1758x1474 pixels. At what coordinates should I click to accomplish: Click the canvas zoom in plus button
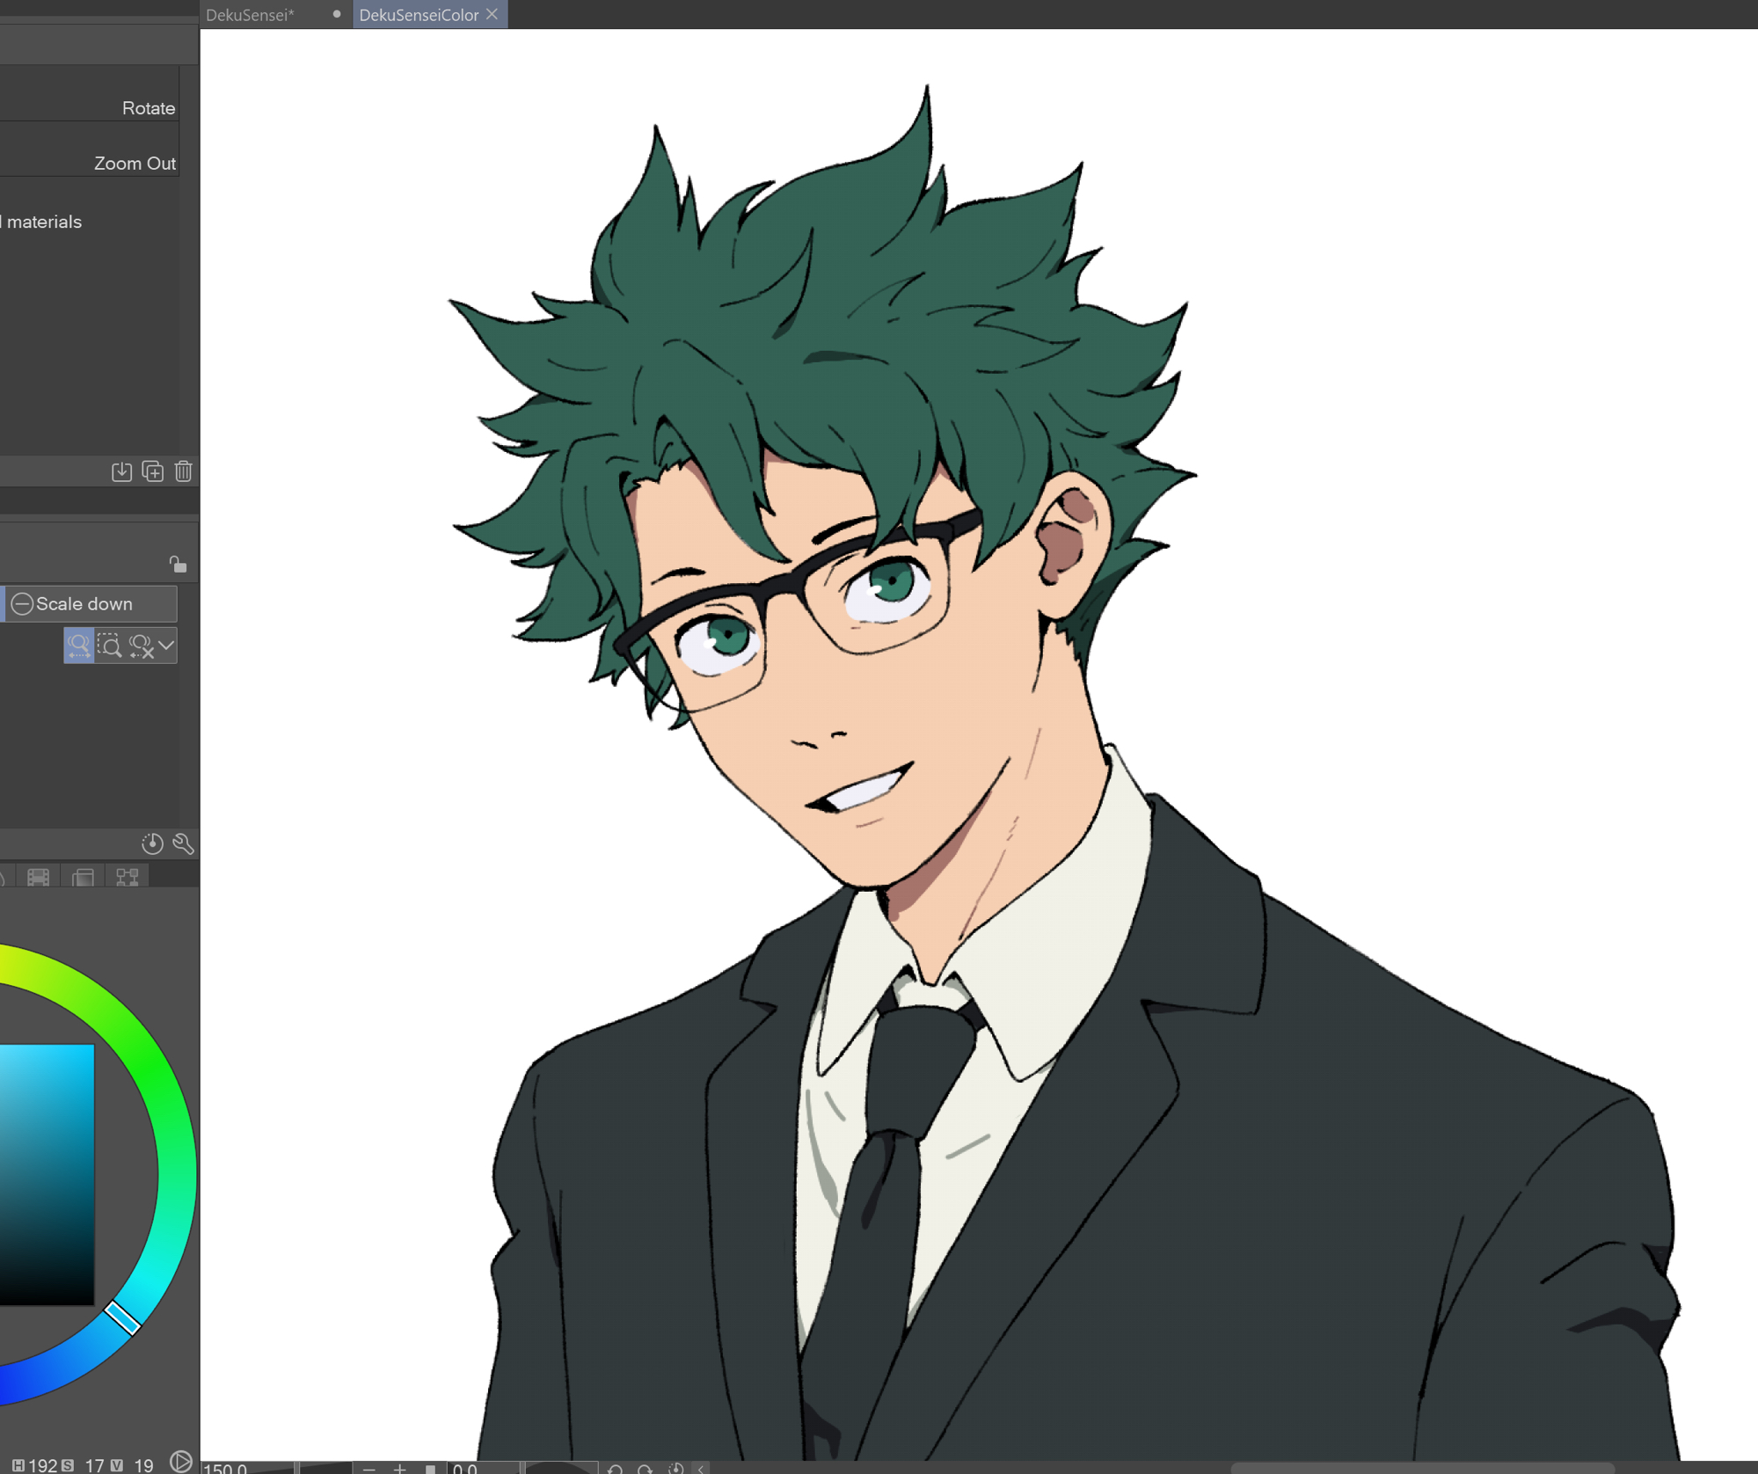coord(400,1468)
